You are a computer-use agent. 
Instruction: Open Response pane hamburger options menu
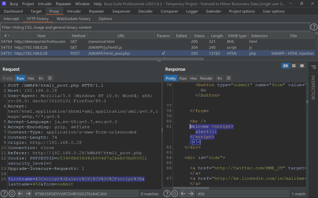[x=228, y=78]
